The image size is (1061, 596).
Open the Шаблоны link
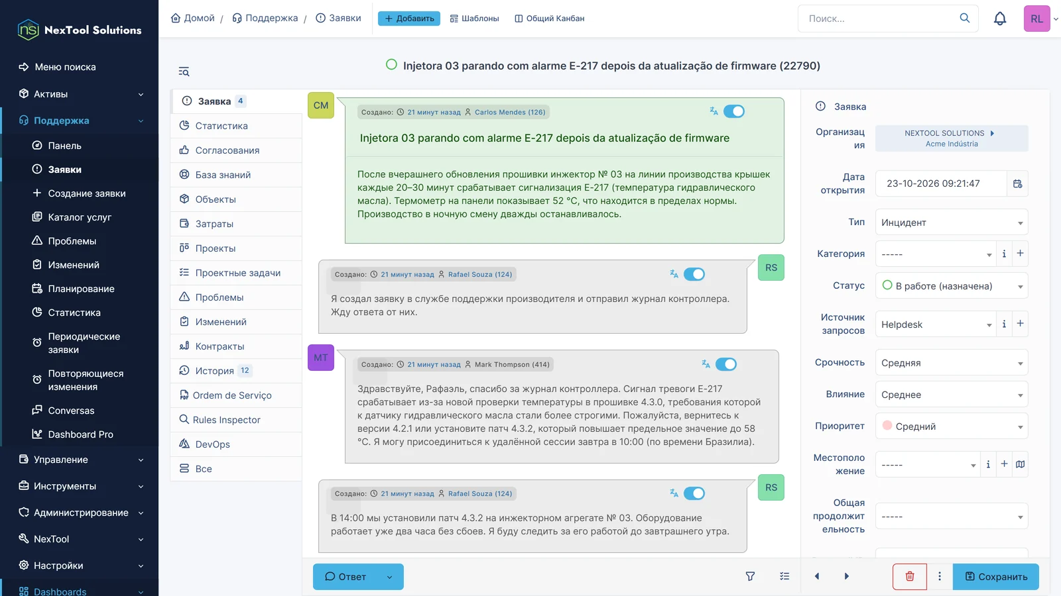(474, 19)
